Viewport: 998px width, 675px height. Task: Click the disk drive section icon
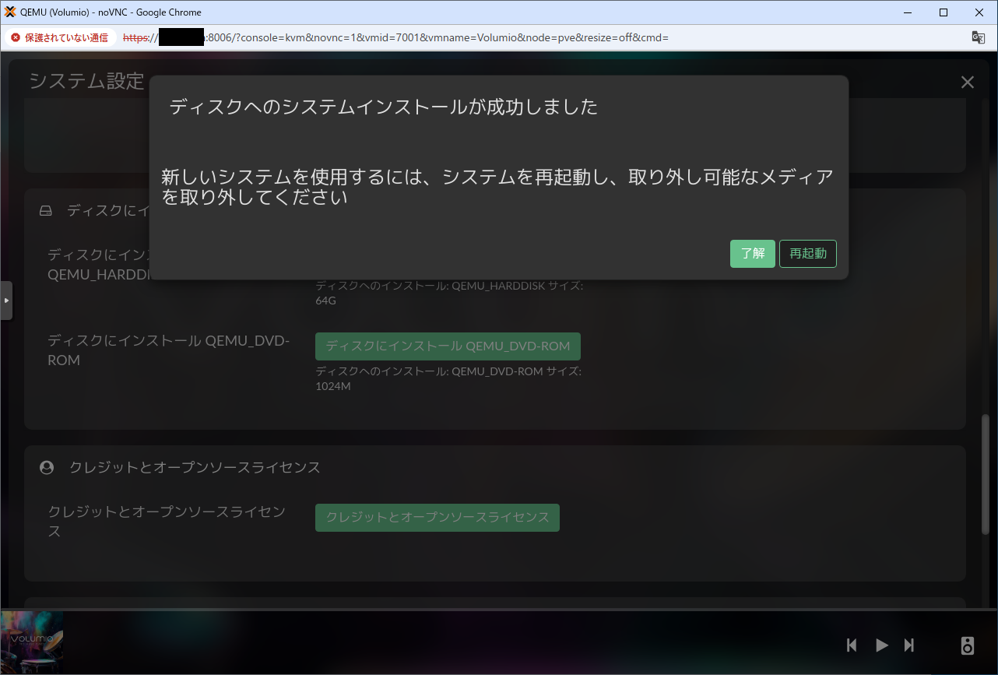[46, 211]
